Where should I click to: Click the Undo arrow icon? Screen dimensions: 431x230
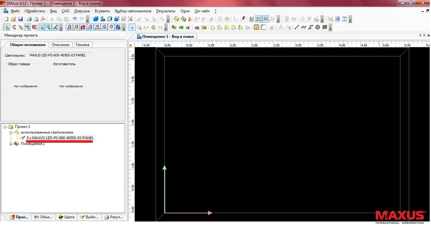[x=75, y=19]
